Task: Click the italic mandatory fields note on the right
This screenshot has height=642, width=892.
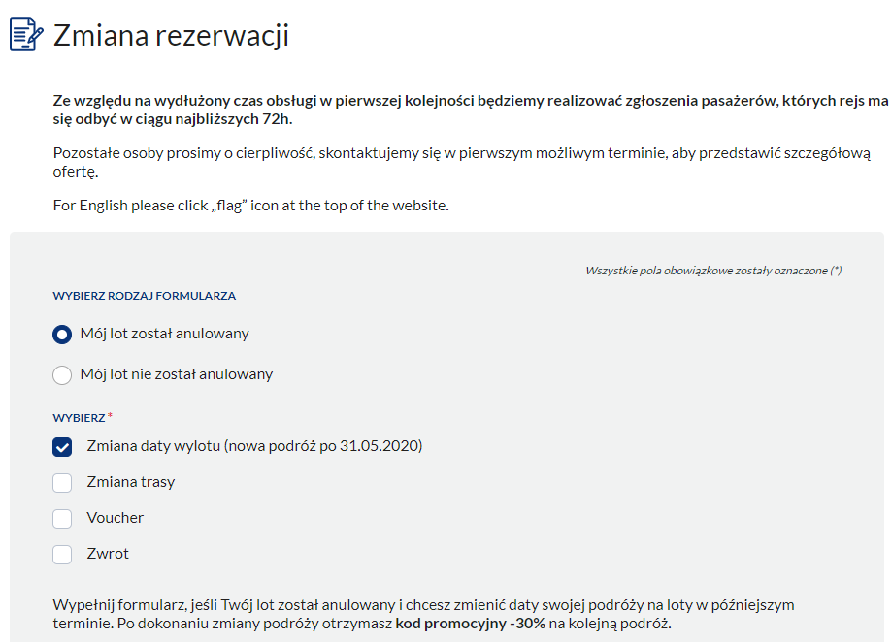Action: 715,270
